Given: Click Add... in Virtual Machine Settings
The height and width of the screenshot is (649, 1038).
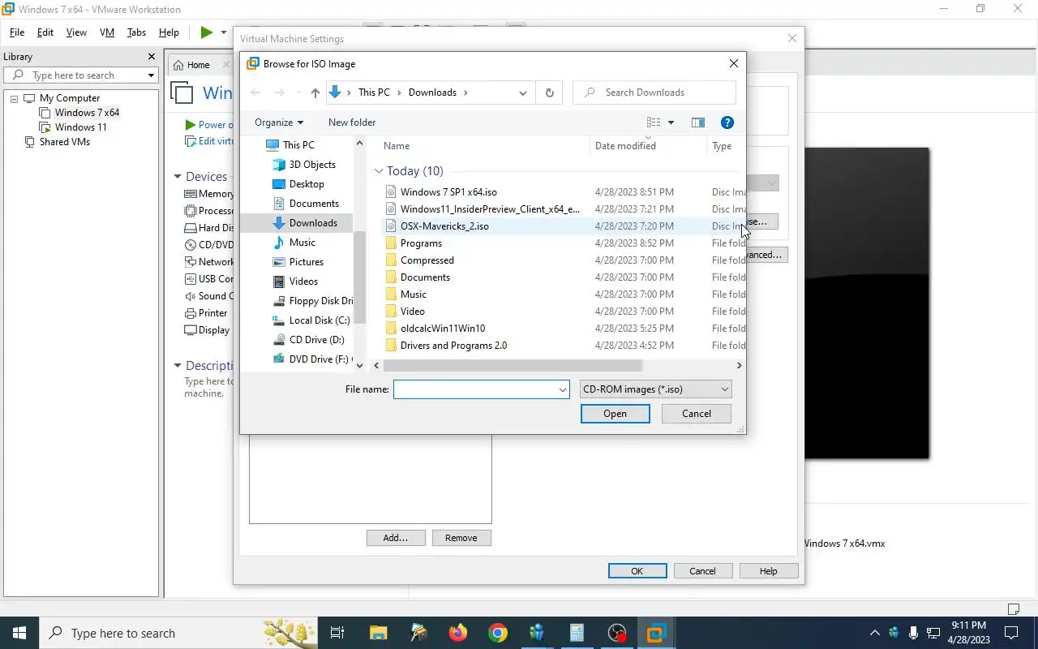Looking at the screenshot, I should [395, 538].
